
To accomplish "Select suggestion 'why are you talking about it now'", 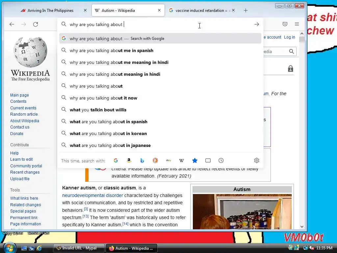I will coord(160,98).
